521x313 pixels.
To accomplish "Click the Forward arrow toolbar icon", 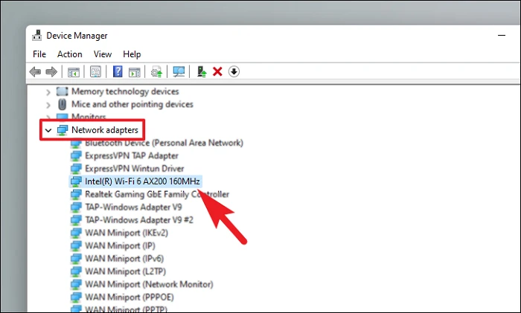I will [51, 71].
